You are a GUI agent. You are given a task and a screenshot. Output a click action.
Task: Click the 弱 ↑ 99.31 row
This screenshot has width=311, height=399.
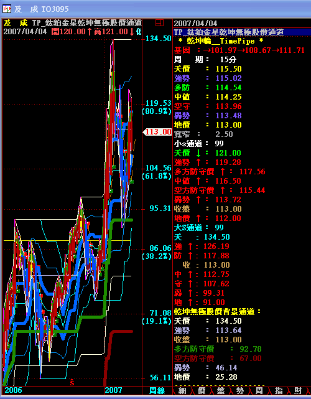(x=200, y=293)
